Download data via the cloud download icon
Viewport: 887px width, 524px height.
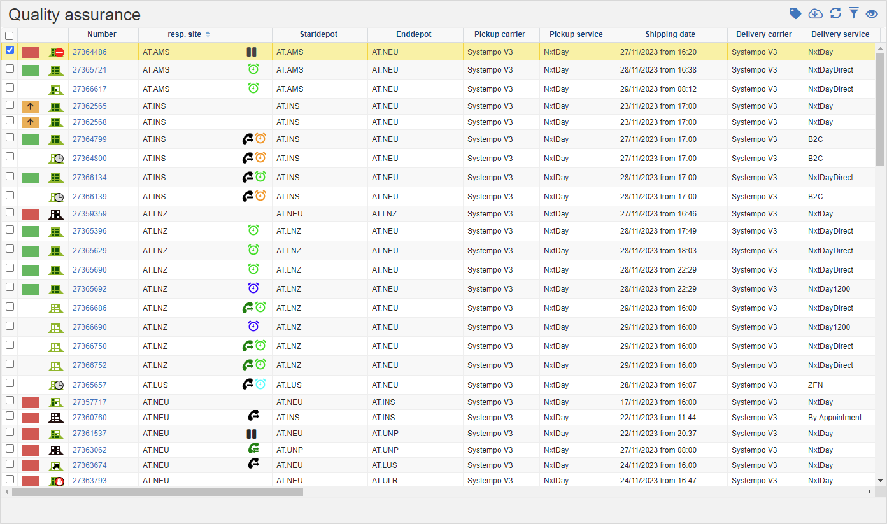(815, 13)
